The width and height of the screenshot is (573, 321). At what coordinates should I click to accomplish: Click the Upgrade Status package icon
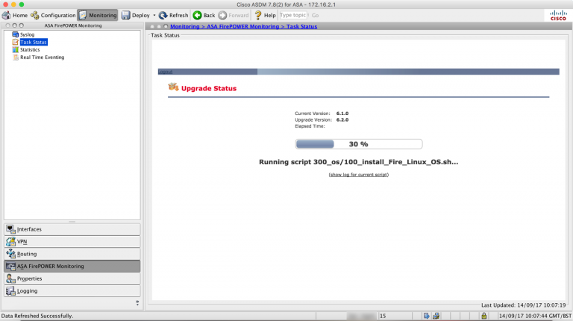(173, 87)
